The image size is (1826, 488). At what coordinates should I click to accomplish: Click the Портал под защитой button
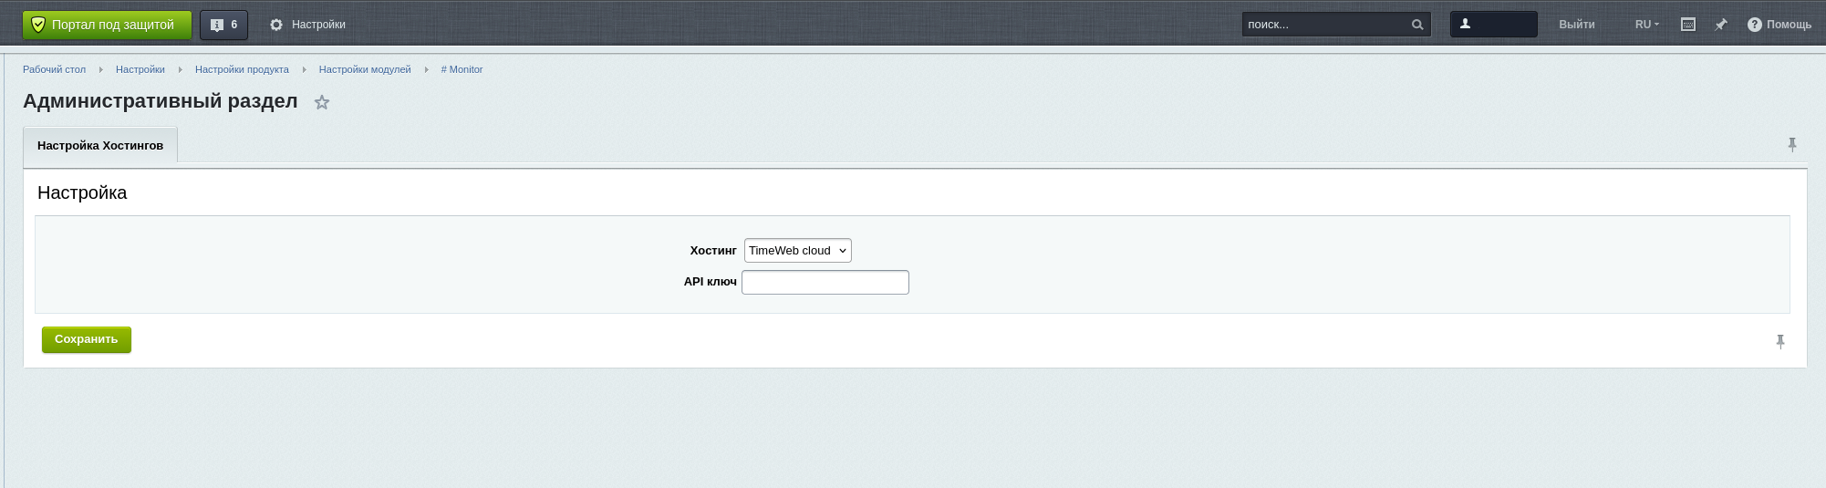tap(107, 25)
